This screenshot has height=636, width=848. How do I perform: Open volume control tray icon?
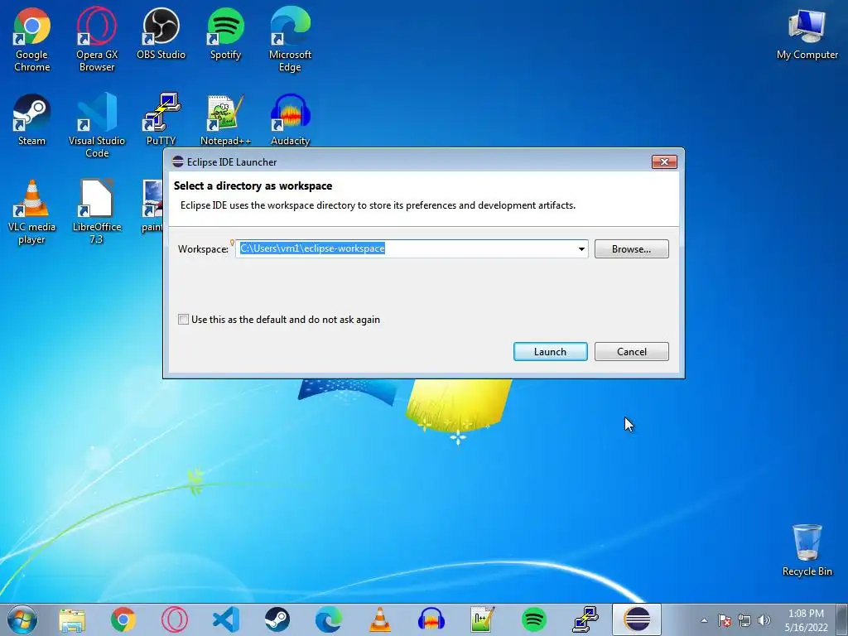(x=764, y=620)
